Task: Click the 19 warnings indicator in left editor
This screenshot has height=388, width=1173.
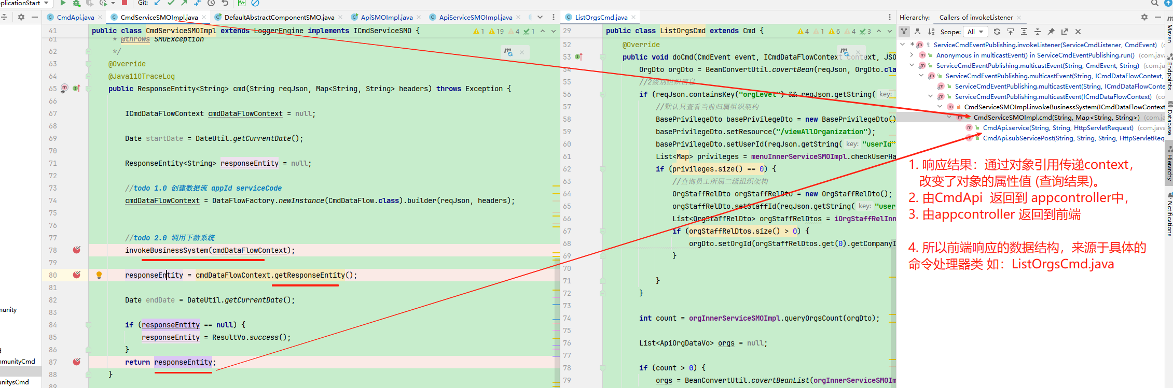Action: click(496, 31)
